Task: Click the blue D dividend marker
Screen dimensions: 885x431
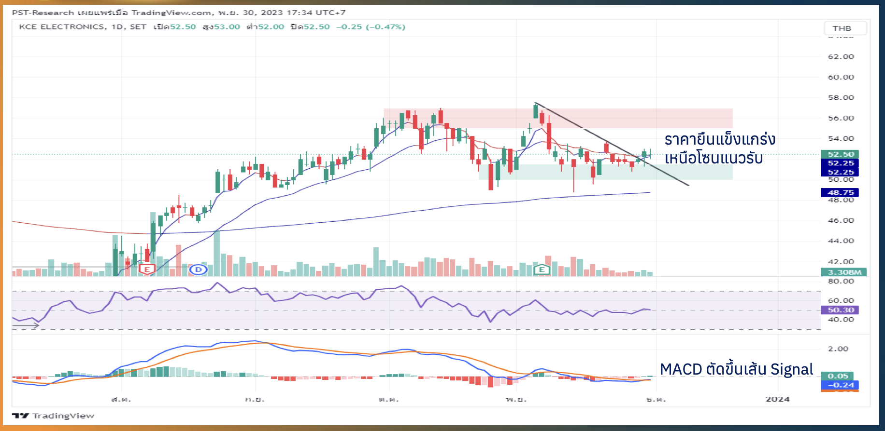Action: (198, 269)
